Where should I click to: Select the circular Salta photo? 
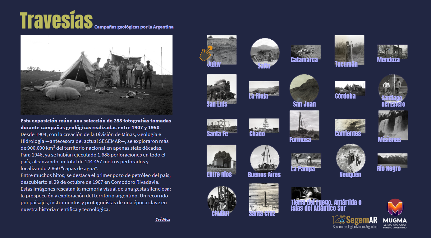pyautogui.click(x=265, y=52)
